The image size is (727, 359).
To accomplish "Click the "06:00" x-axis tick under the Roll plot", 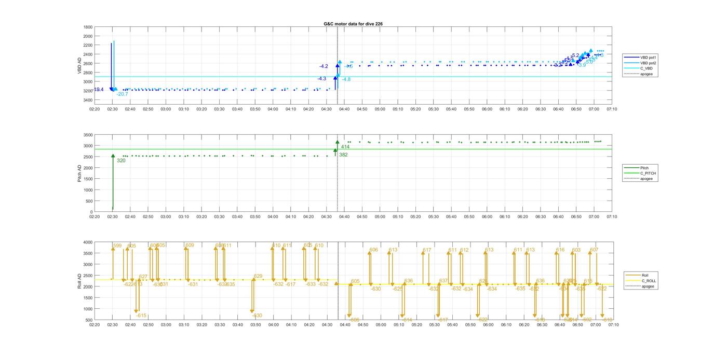I will (489, 325).
